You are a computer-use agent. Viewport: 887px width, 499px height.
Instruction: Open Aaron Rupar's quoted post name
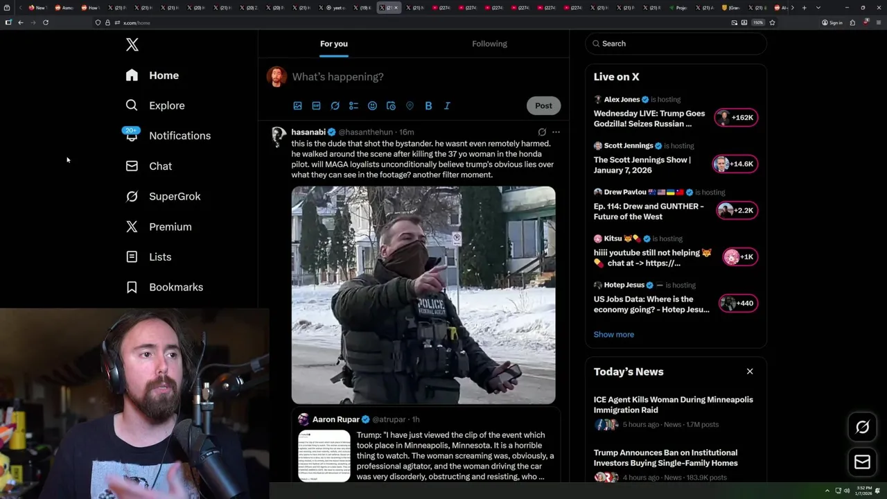(335, 419)
